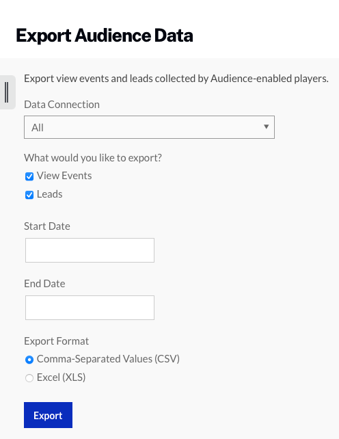The width and height of the screenshot is (339, 439).
Task: Click the End Date field label
Action: (44, 284)
